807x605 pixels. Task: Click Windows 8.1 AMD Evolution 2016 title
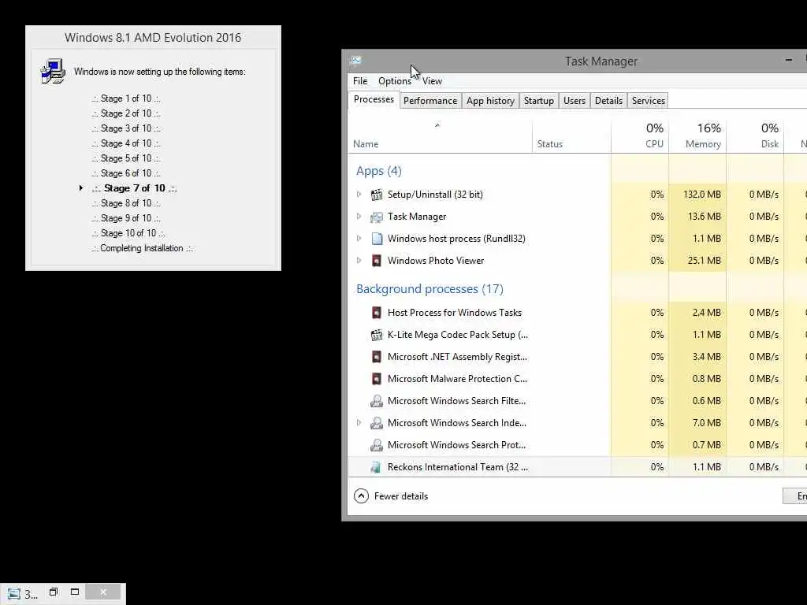pyautogui.click(x=153, y=38)
